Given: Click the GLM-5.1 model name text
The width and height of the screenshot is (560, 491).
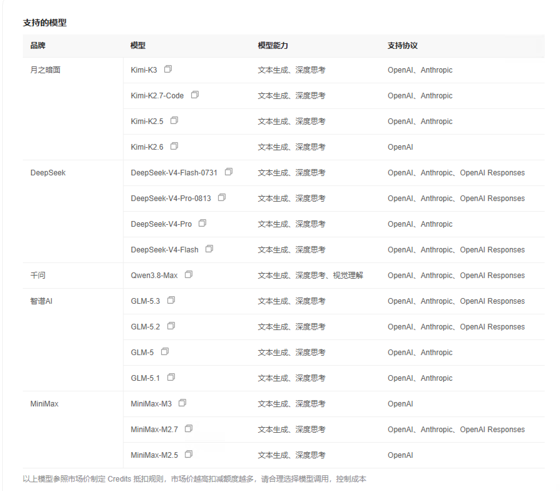Looking at the screenshot, I should [x=145, y=378].
